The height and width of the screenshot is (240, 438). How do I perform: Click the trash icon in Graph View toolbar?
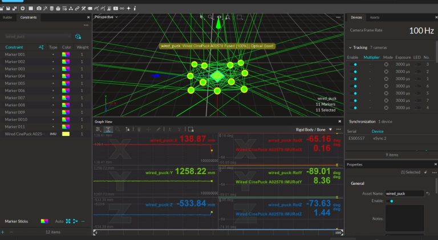[139, 130]
